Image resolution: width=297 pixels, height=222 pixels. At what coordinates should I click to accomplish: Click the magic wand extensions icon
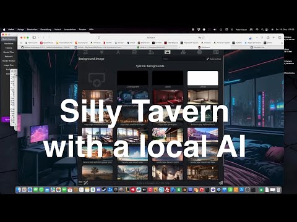click(x=86, y=183)
